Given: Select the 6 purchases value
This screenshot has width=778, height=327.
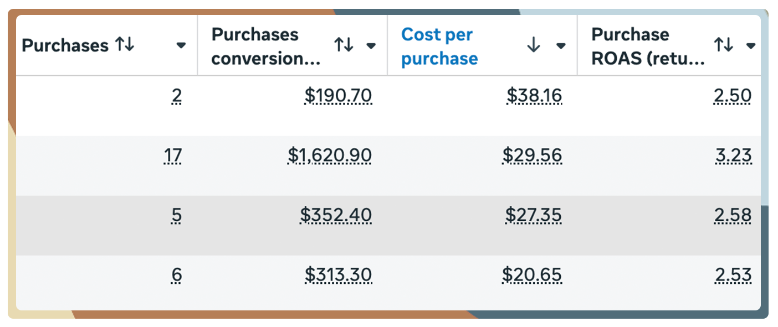Looking at the screenshot, I should click(176, 274).
